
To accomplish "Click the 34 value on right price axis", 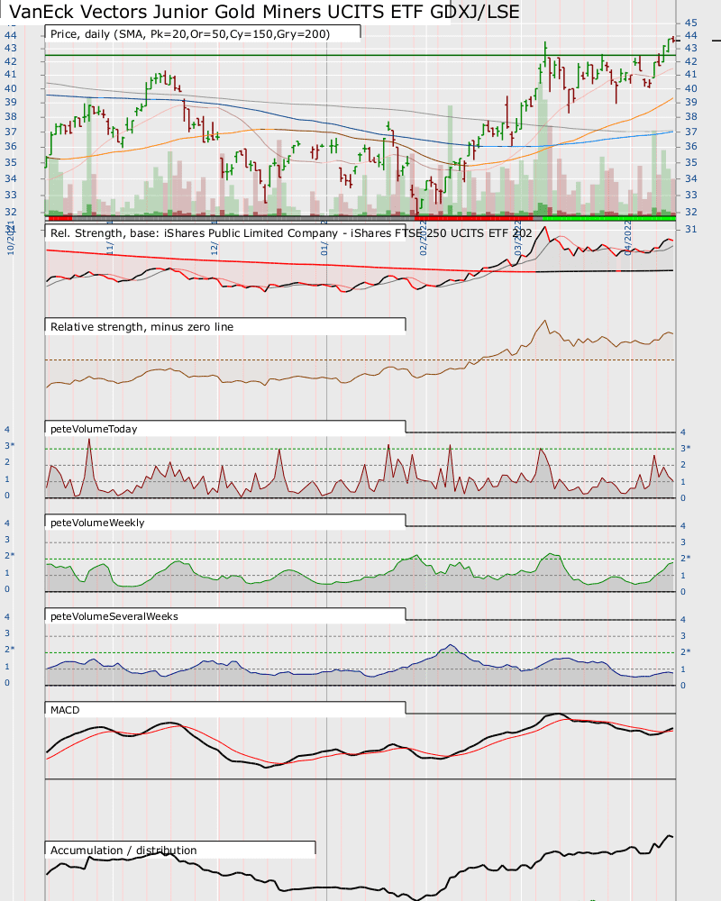I will click(x=690, y=178).
